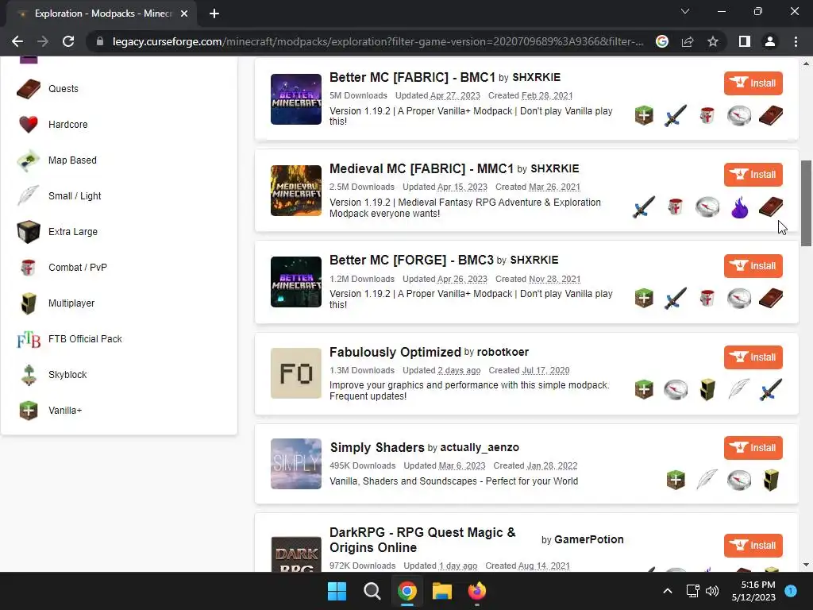View author GamerPotion's profile

click(x=588, y=539)
